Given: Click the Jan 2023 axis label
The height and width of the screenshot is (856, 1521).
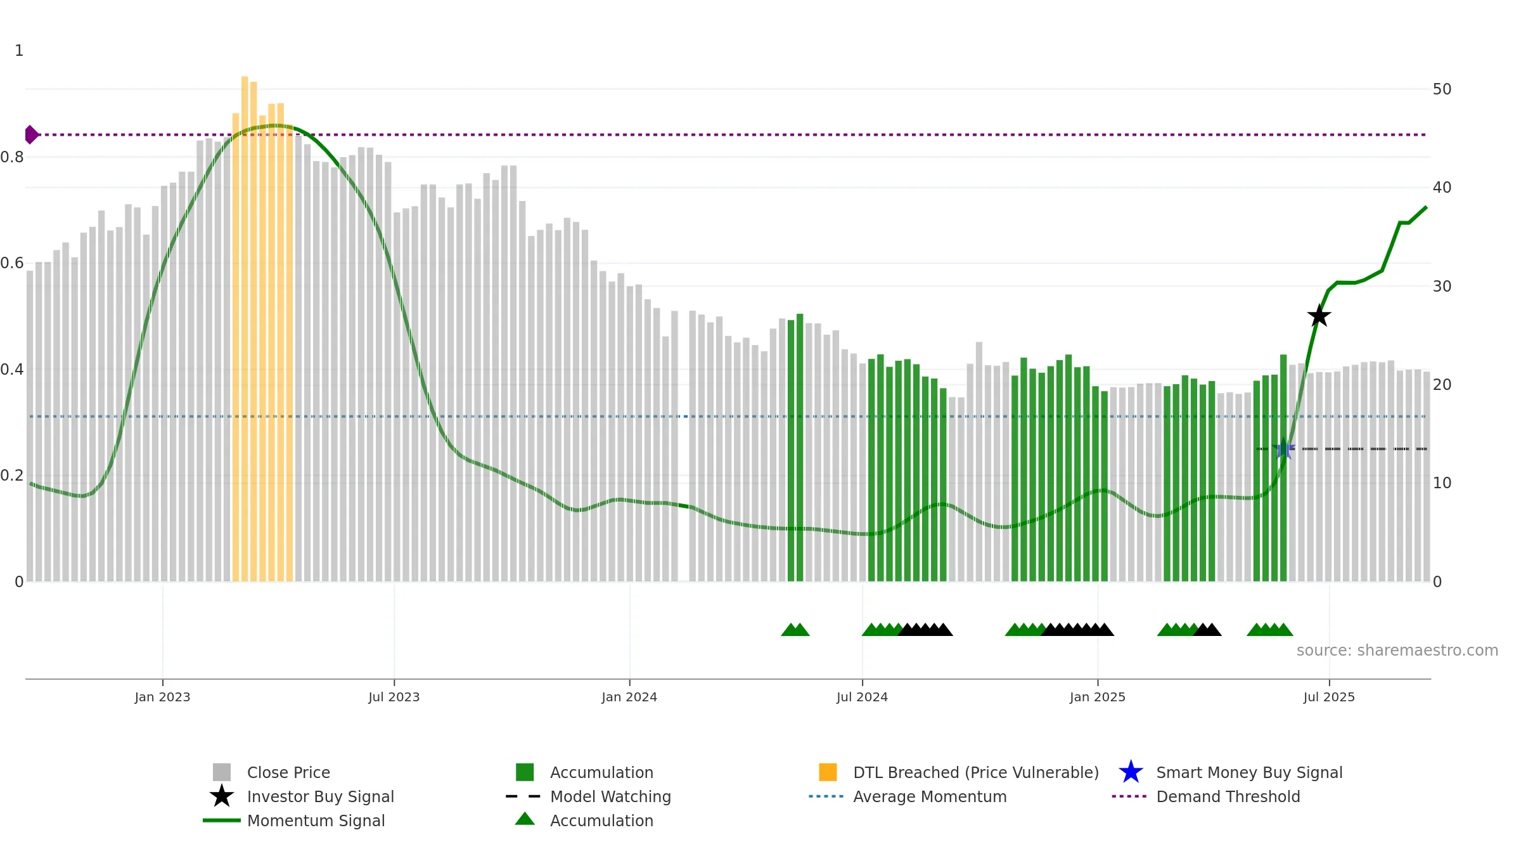Looking at the screenshot, I should click(162, 697).
